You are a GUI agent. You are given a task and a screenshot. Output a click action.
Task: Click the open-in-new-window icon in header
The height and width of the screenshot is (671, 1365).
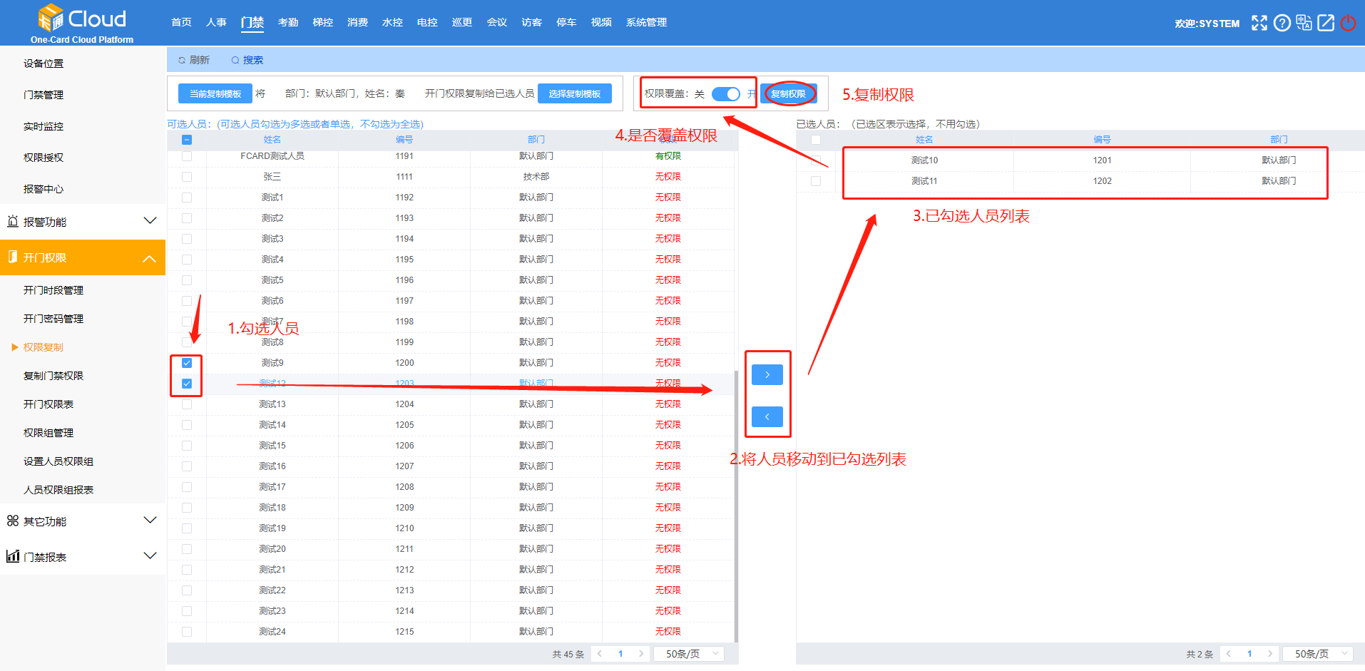1326,23
